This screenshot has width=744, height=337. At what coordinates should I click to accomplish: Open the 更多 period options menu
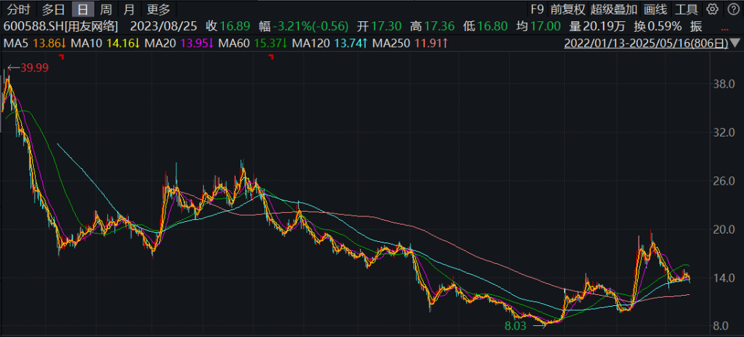click(x=158, y=9)
